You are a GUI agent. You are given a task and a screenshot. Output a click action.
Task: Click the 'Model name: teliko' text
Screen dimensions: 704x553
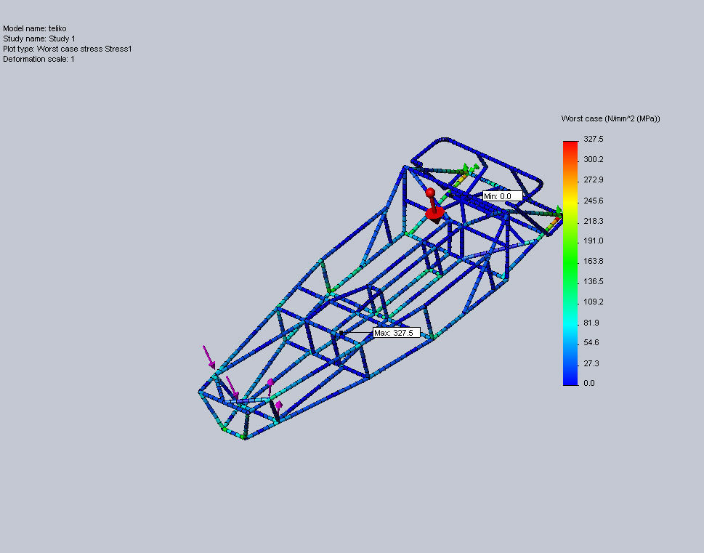(x=35, y=29)
